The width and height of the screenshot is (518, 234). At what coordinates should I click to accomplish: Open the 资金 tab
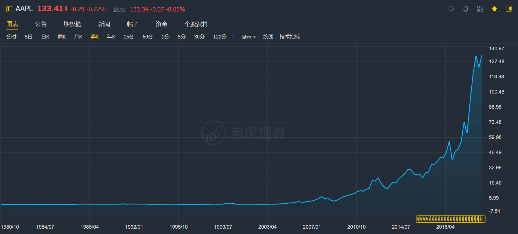tap(161, 24)
